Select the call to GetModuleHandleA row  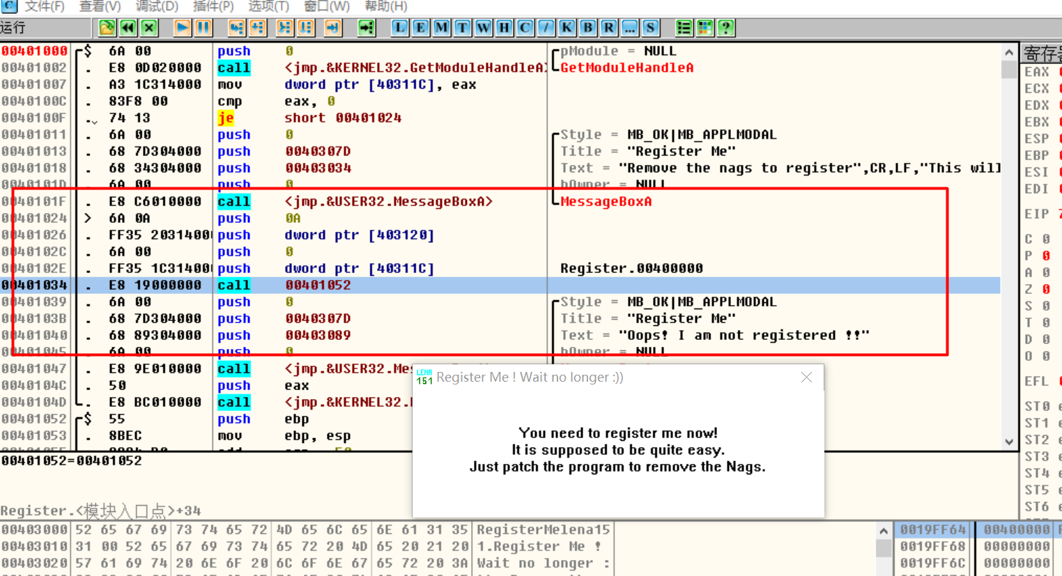click(x=500, y=68)
